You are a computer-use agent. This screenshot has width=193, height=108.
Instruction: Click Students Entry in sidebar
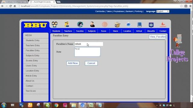coord(33,40)
